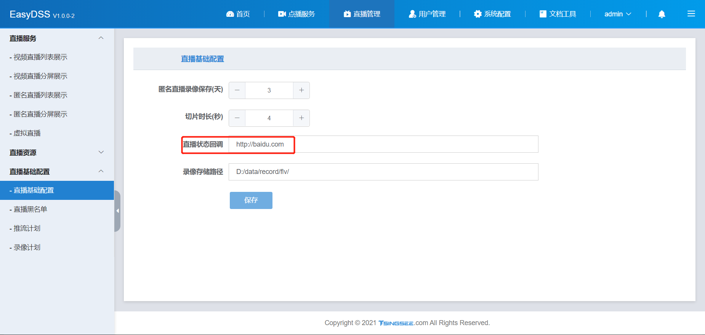The height and width of the screenshot is (335, 705).
Task: Open the admin account dropdown
Action: [x=618, y=14]
